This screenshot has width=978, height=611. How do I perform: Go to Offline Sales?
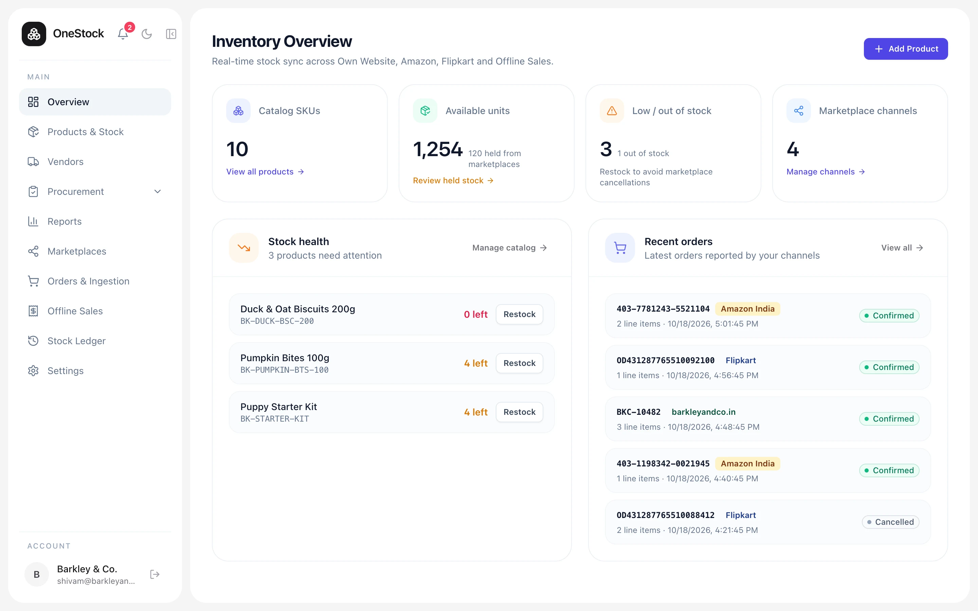(95, 311)
